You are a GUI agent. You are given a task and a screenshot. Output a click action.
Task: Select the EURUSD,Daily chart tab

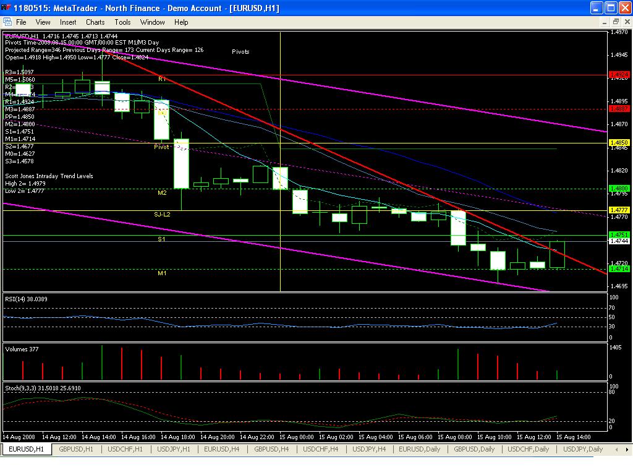pyautogui.click(x=420, y=449)
